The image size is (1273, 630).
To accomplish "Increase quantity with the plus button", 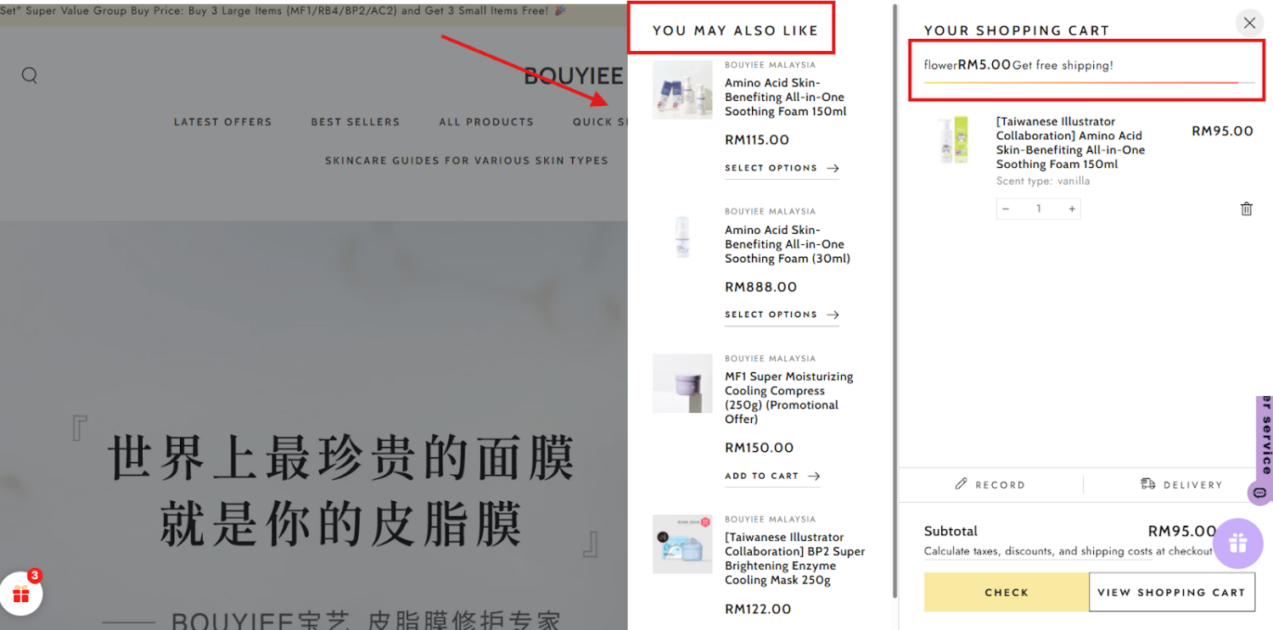I will click(x=1072, y=209).
